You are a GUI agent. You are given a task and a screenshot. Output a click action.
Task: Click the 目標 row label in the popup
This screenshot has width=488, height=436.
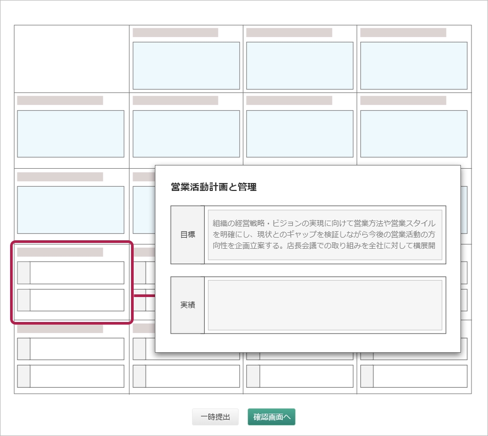(188, 234)
